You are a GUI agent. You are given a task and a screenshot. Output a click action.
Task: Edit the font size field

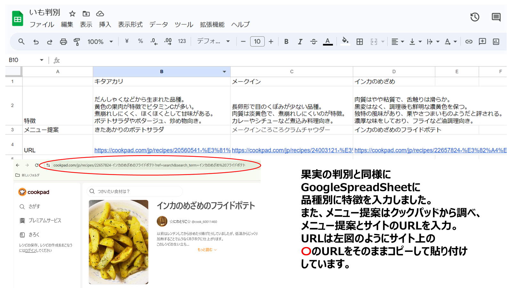(257, 41)
